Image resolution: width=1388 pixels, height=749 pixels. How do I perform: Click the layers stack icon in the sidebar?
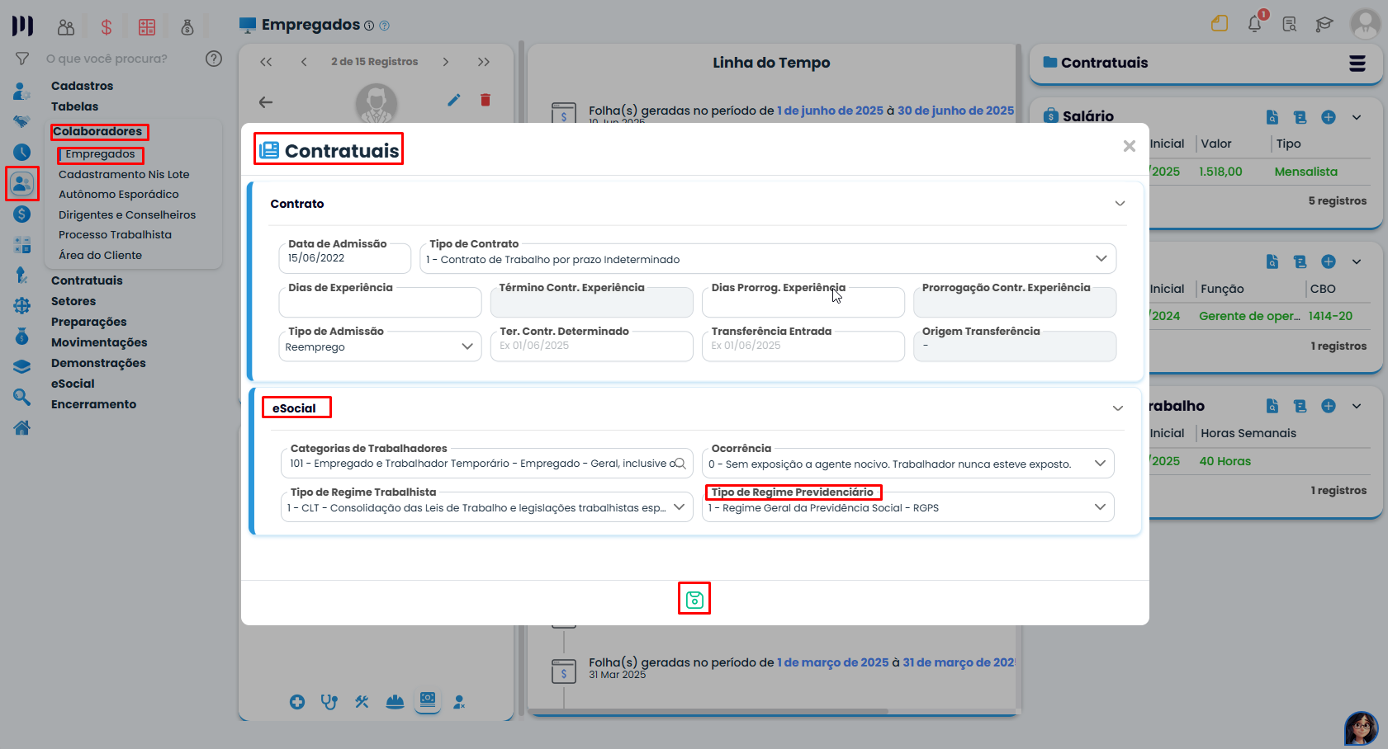pyautogui.click(x=22, y=366)
